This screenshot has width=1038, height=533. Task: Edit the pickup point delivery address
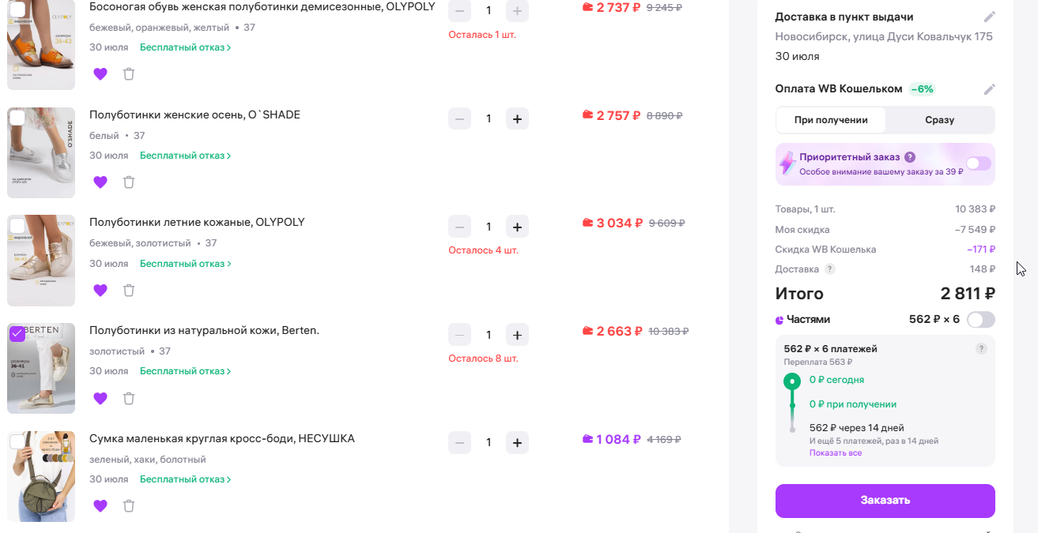click(989, 17)
